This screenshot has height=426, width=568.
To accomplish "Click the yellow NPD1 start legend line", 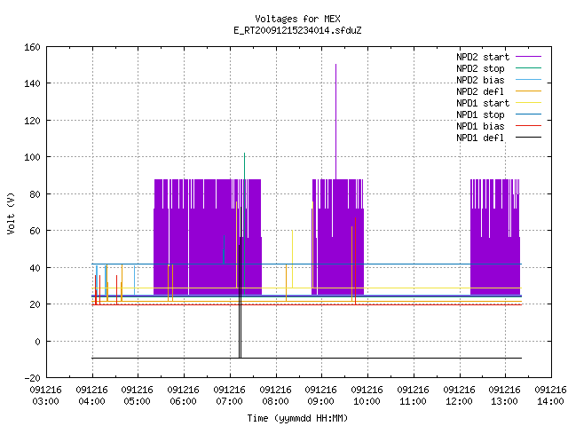I will (528, 103).
